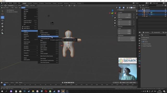The height and width of the screenshot is (93, 167).
Task: Choose Shade Smooth in Object menu
Action: click(x=29, y=42)
